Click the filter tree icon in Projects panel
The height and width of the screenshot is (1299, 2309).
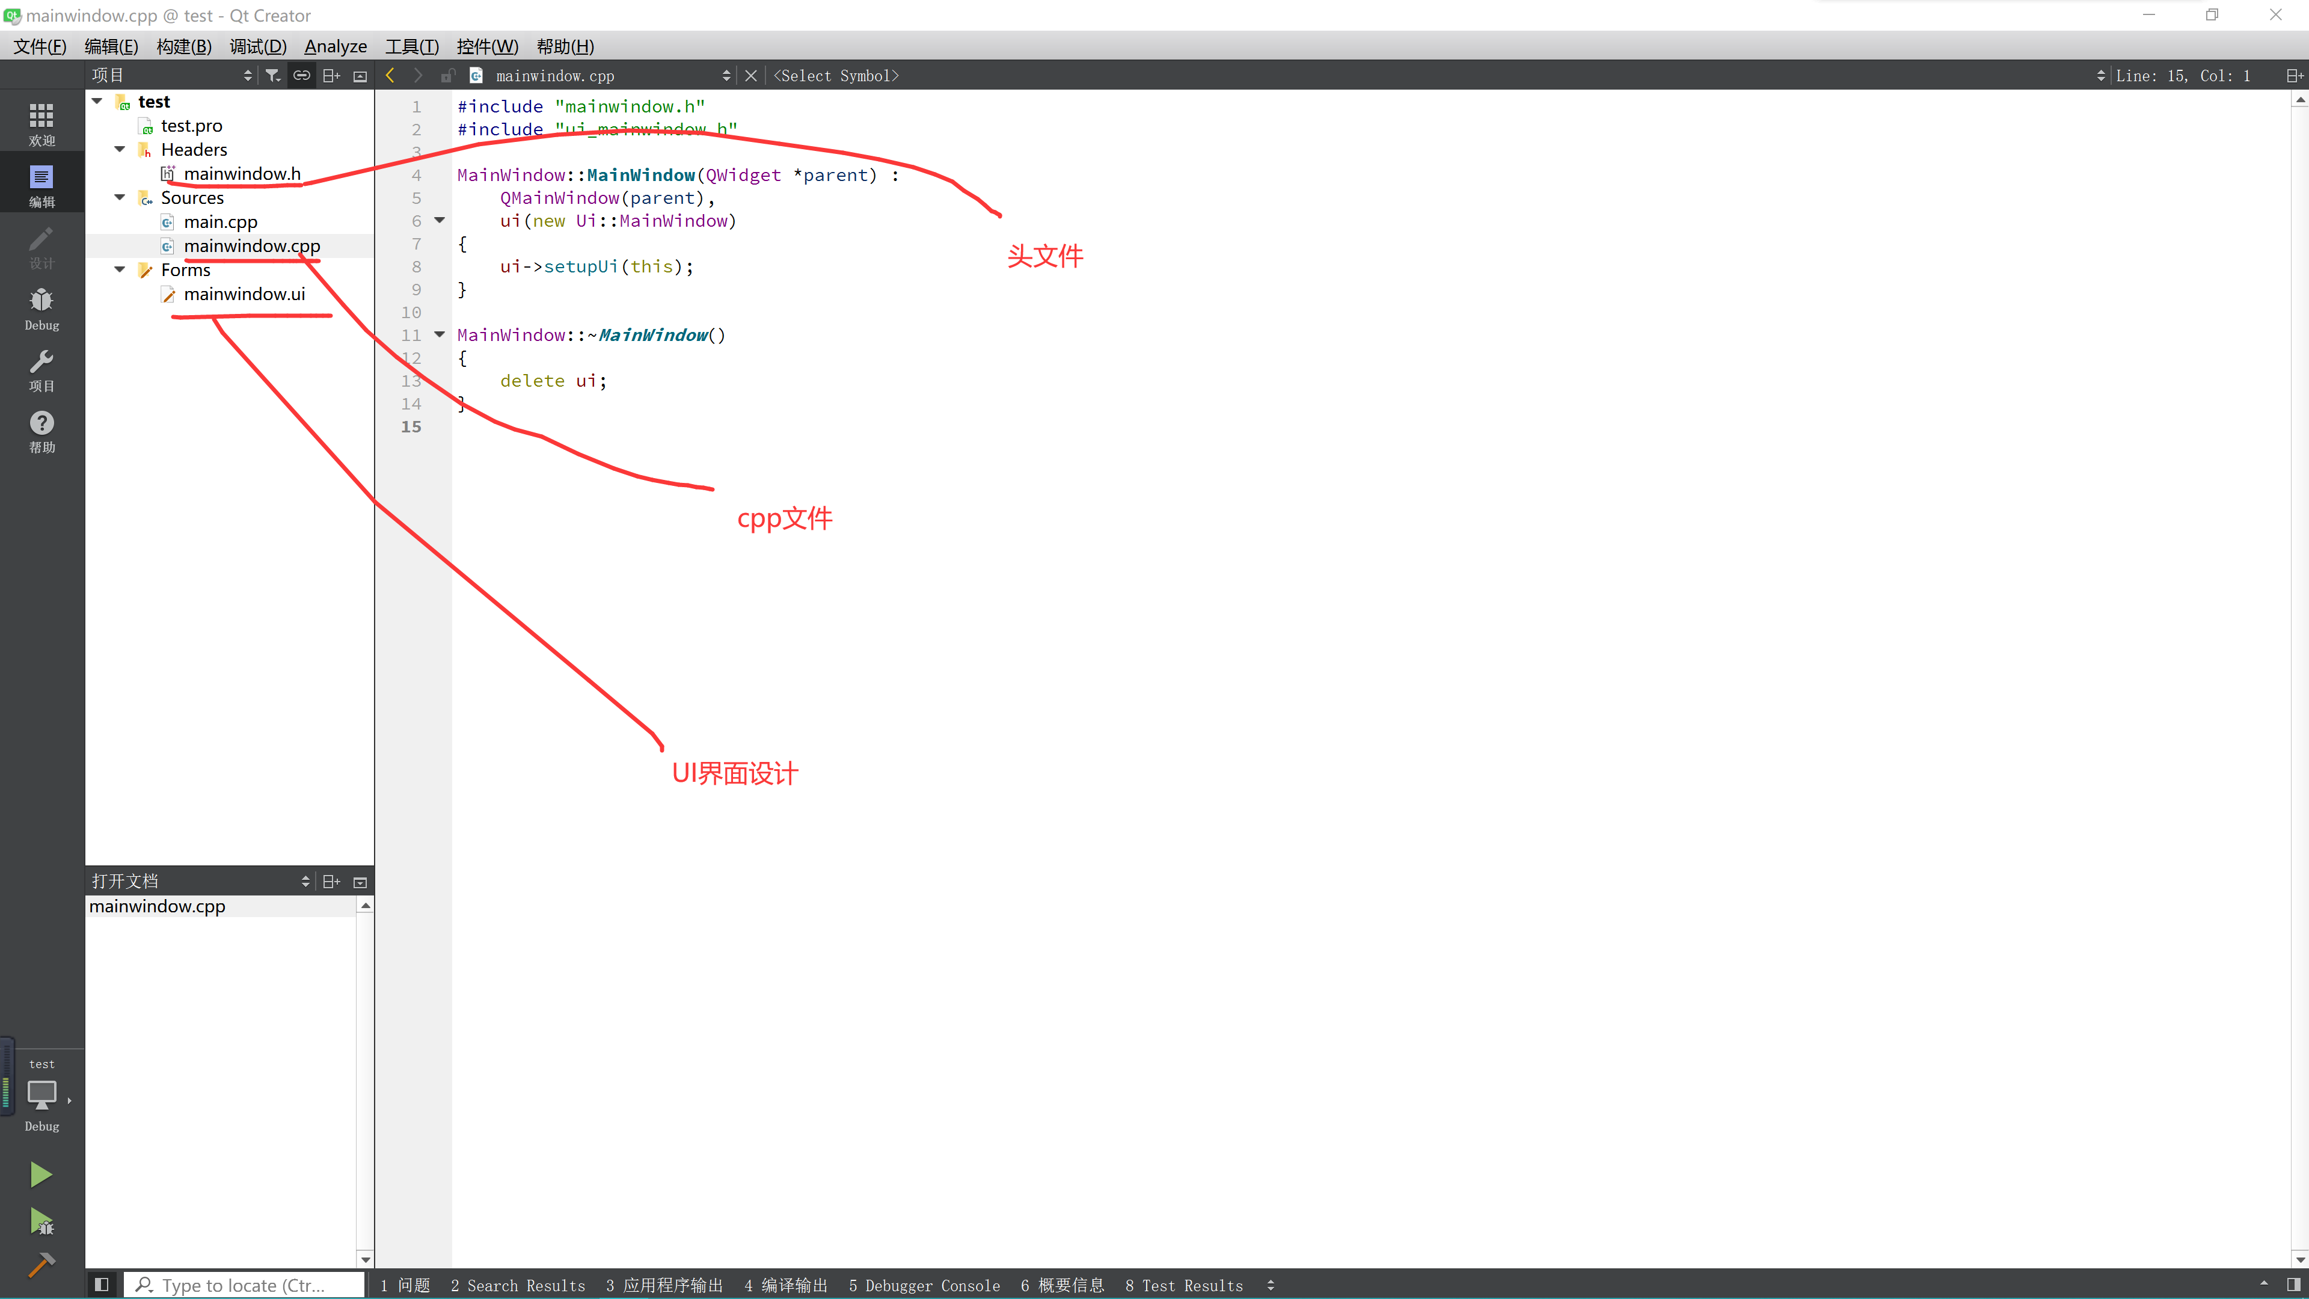272,75
